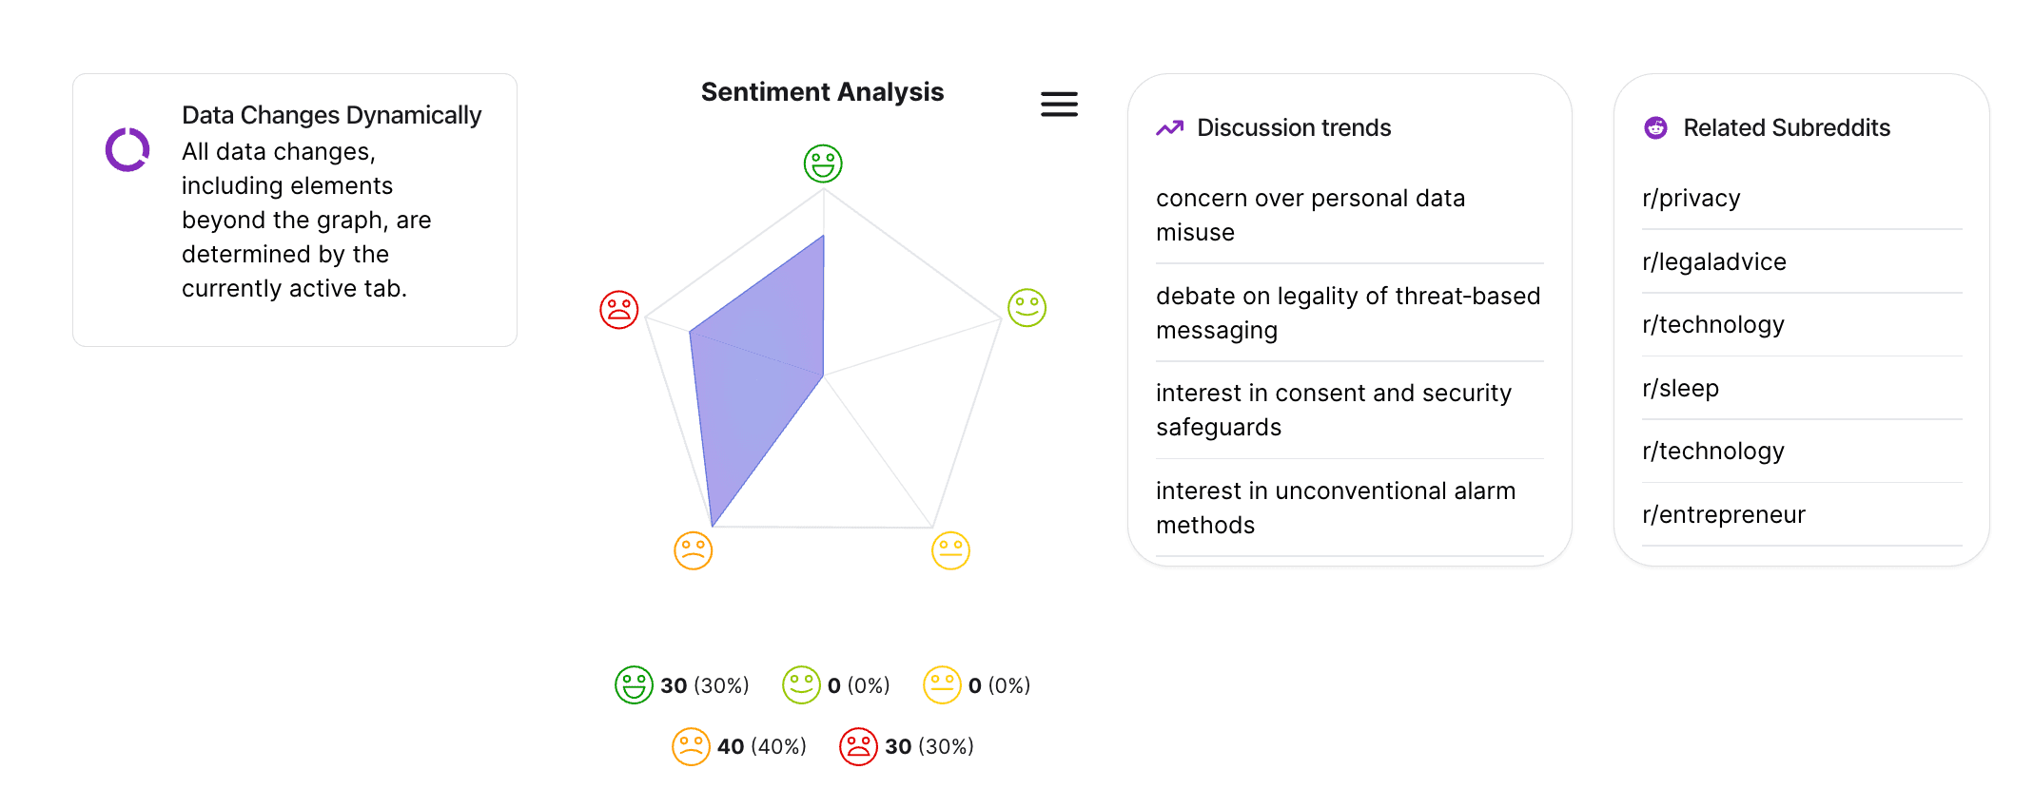Screen dimensions: 2034x808
Task: Toggle the 30 (30%) very happy legend item
Action: pos(682,685)
